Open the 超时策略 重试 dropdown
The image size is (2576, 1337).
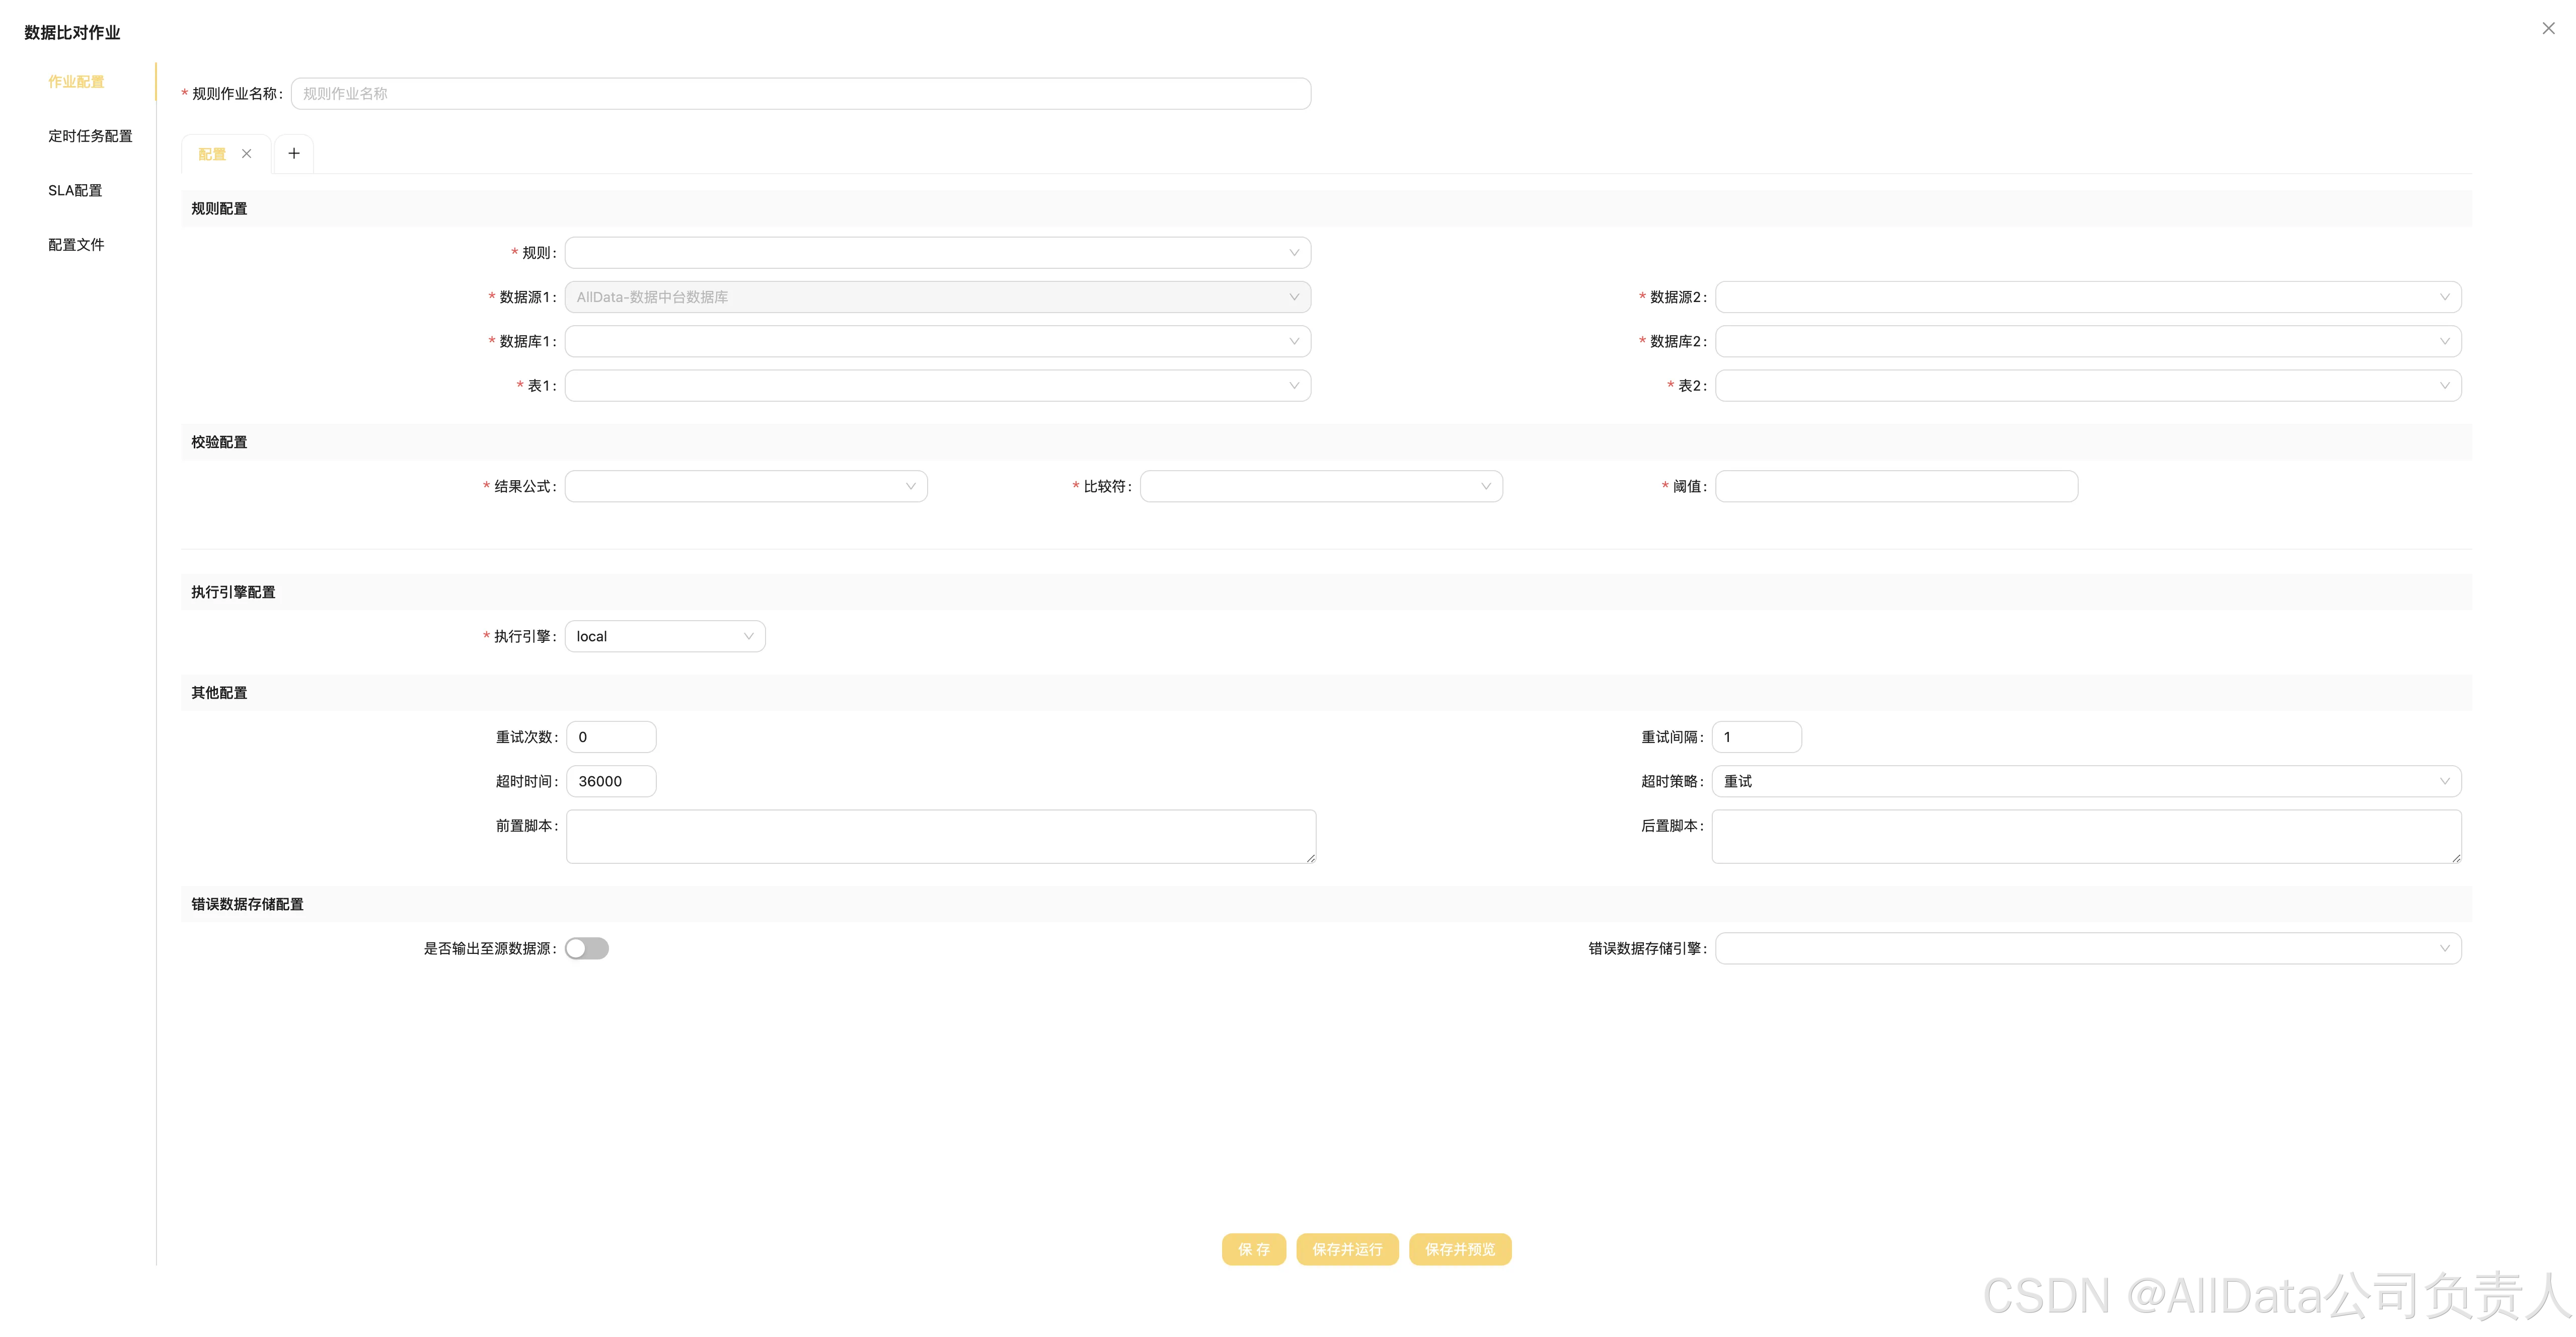click(2086, 782)
